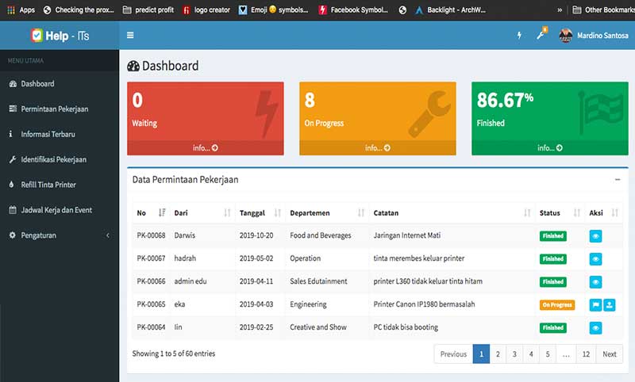Image resolution: width=635 pixels, height=382 pixels.
Task: Click Food and Beverages department cell
Action: [321, 235]
